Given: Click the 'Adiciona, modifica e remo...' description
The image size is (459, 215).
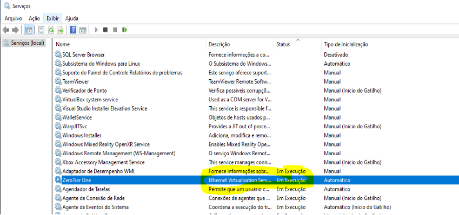Looking at the screenshot, I should pyautogui.click(x=240, y=135).
